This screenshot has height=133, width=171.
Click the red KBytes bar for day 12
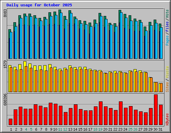click(65, 118)
